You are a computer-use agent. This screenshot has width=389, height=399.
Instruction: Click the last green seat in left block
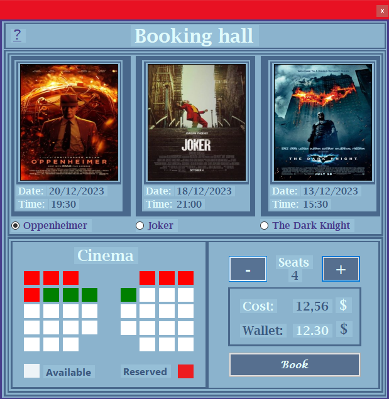click(x=89, y=295)
